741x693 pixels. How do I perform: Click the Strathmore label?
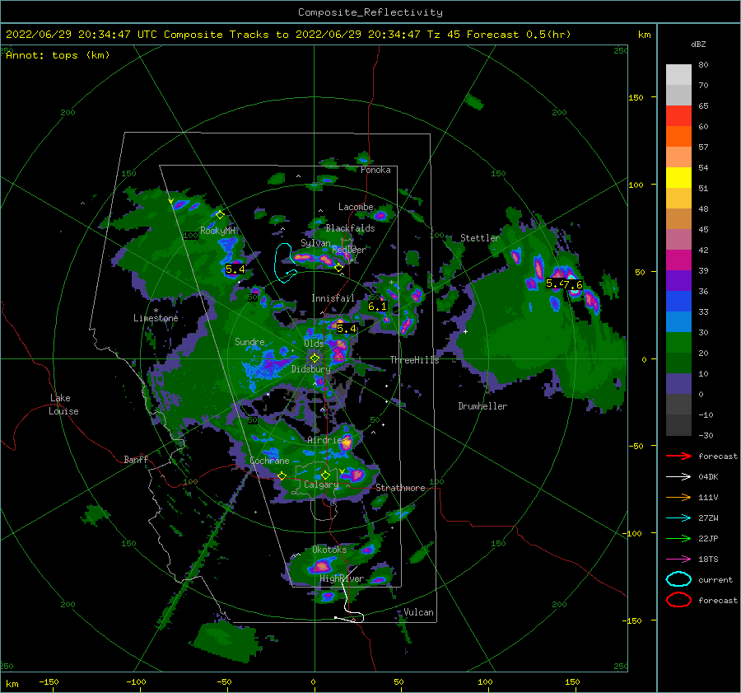pos(400,488)
